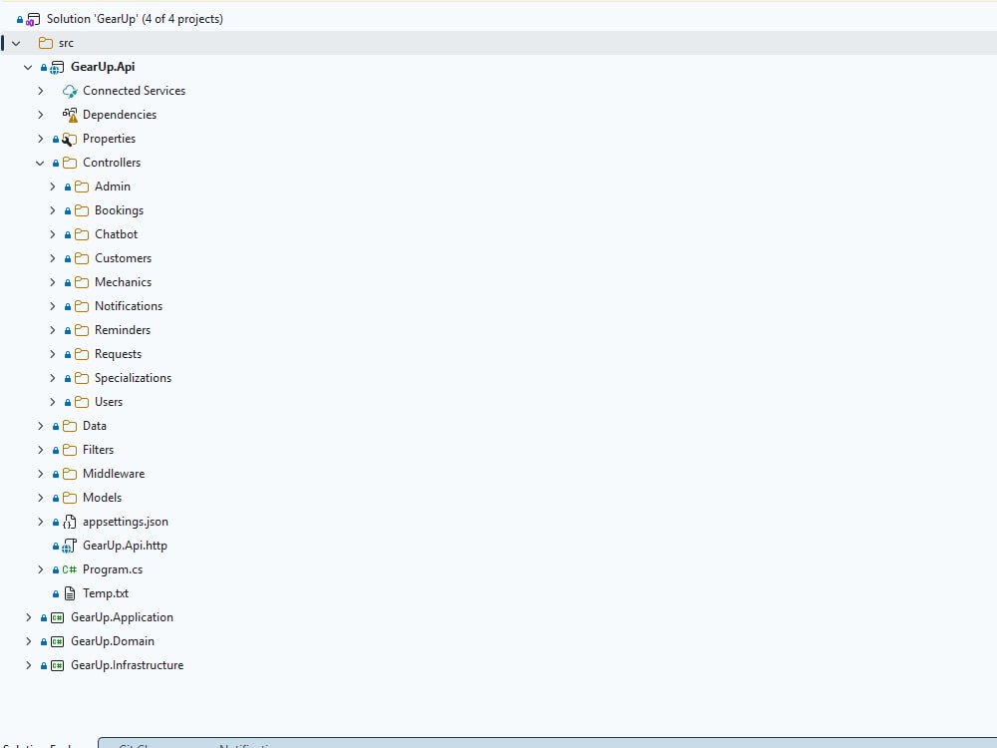The image size is (997, 748).
Task: Select the 'Models' folder row
Action: pyautogui.click(x=498, y=498)
